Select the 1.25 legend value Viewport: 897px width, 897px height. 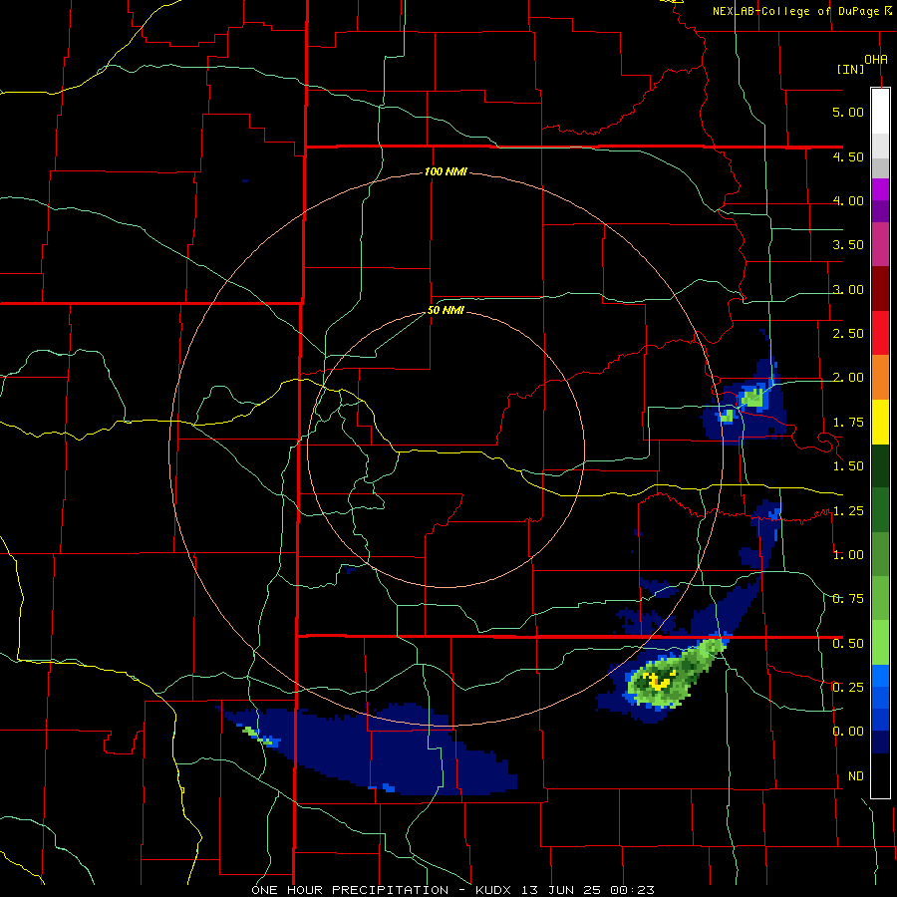(848, 511)
